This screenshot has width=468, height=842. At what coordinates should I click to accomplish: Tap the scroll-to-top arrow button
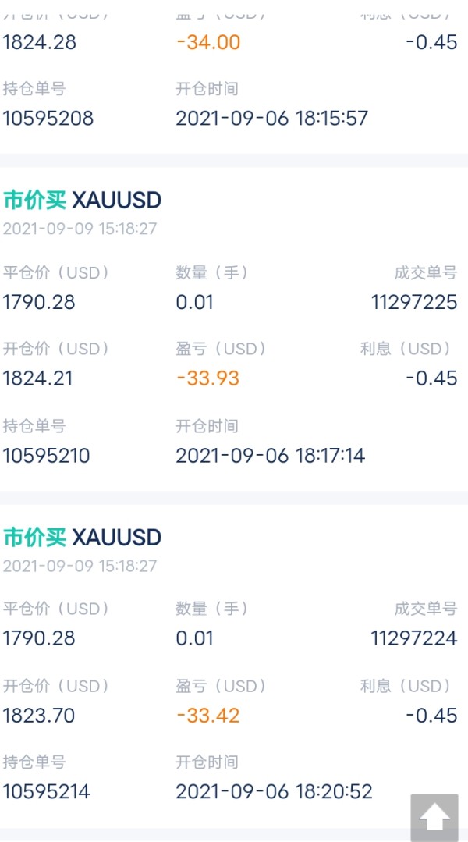pos(434,817)
